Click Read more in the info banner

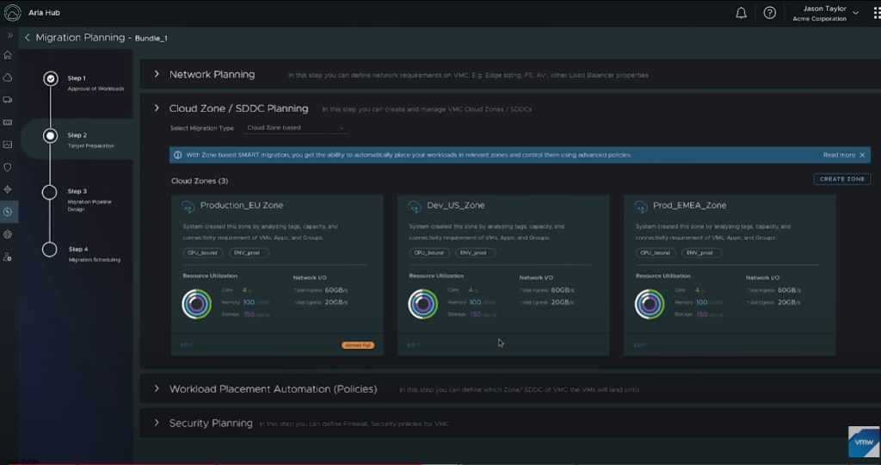[839, 155]
